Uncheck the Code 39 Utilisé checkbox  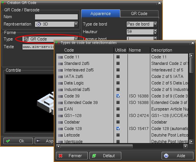118,96
